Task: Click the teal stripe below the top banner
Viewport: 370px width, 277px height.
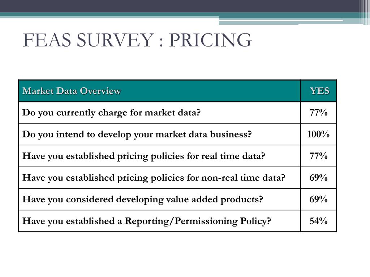Action: (x=179, y=14)
